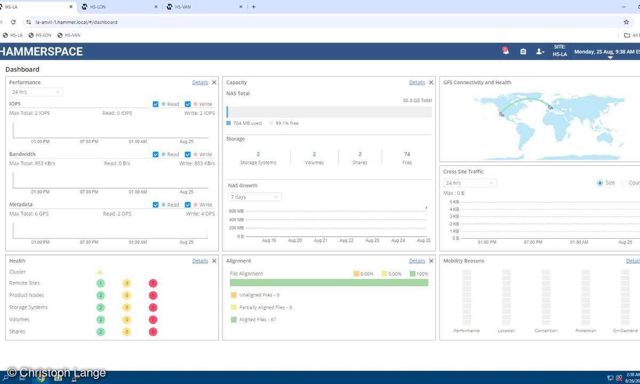Open the NAS Growth 7 days dropdown
This screenshot has height=384, width=640.
click(x=254, y=197)
